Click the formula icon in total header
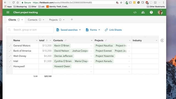The height and width of the screenshot is (99, 176). coord(47,40)
